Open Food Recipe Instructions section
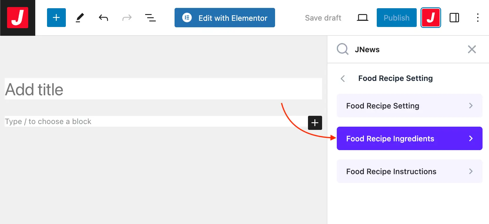The image size is (489, 224). pos(409,171)
